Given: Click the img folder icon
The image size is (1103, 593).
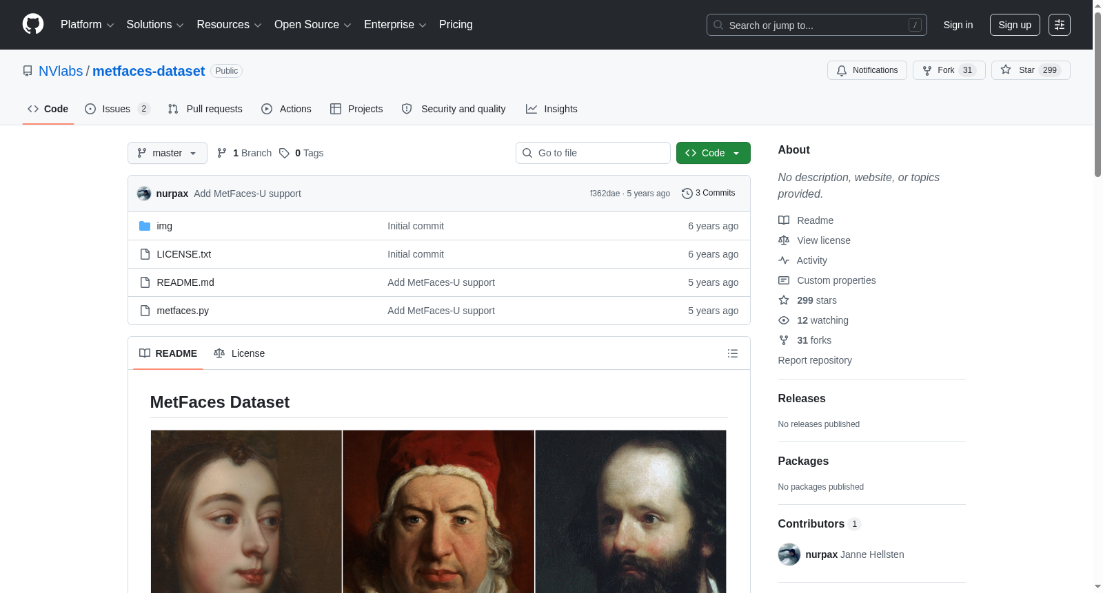Looking at the screenshot, I should coord(145,226).
